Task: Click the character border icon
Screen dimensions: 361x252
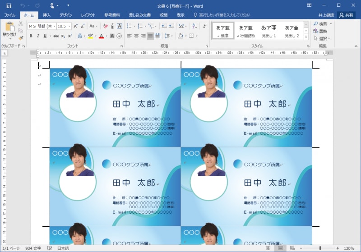Action: point(120,26)
